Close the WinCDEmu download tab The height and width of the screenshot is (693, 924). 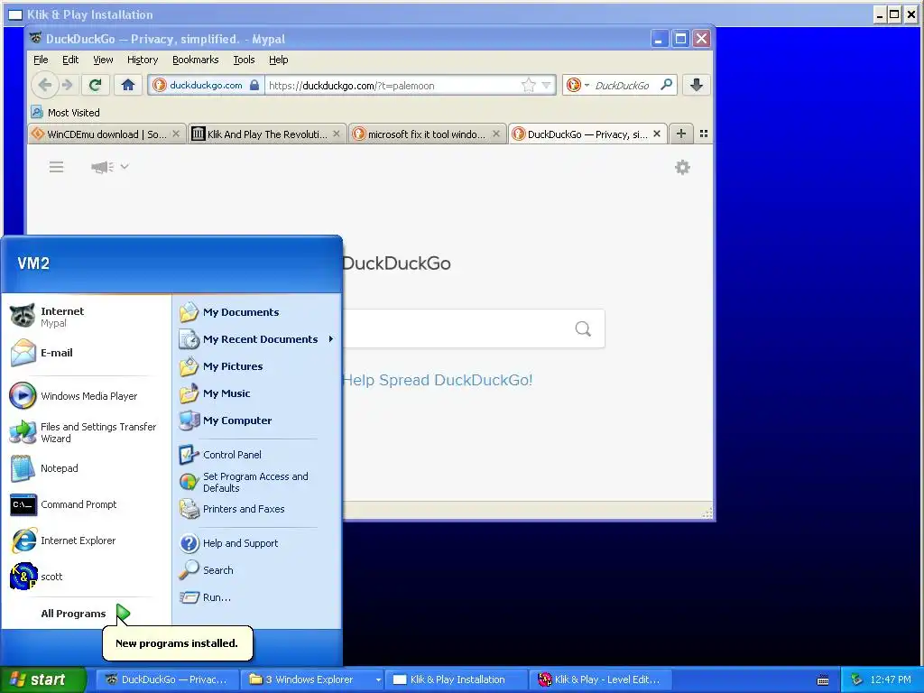176,134
